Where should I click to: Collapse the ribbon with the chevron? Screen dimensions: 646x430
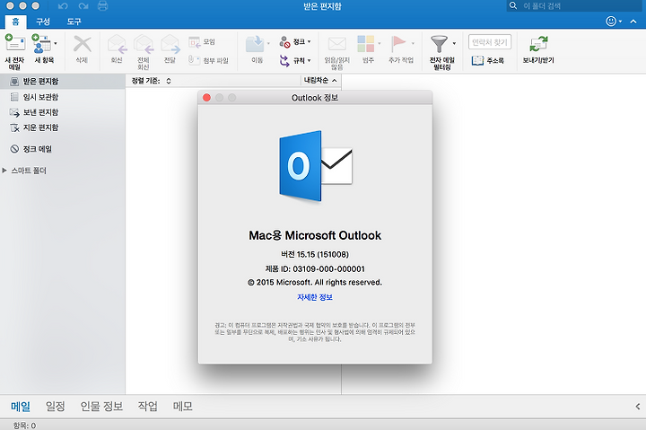(633, 22)
